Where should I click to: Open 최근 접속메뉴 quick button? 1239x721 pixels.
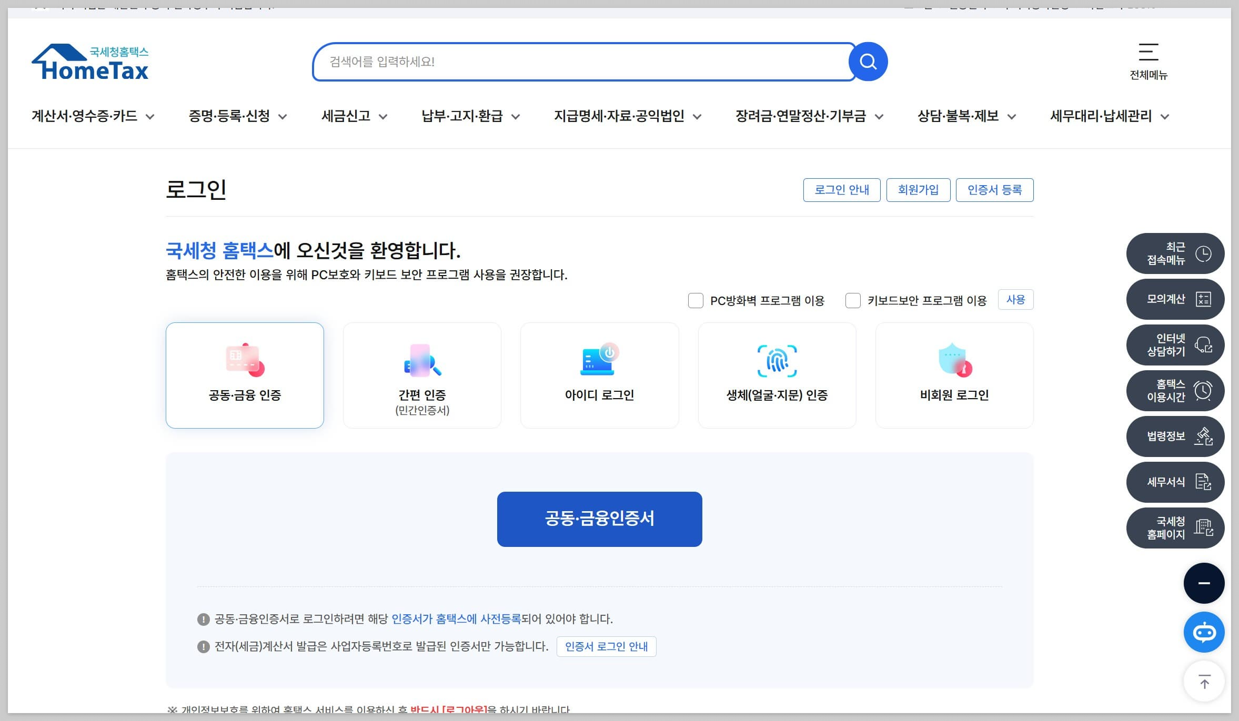pos(1175,253)
